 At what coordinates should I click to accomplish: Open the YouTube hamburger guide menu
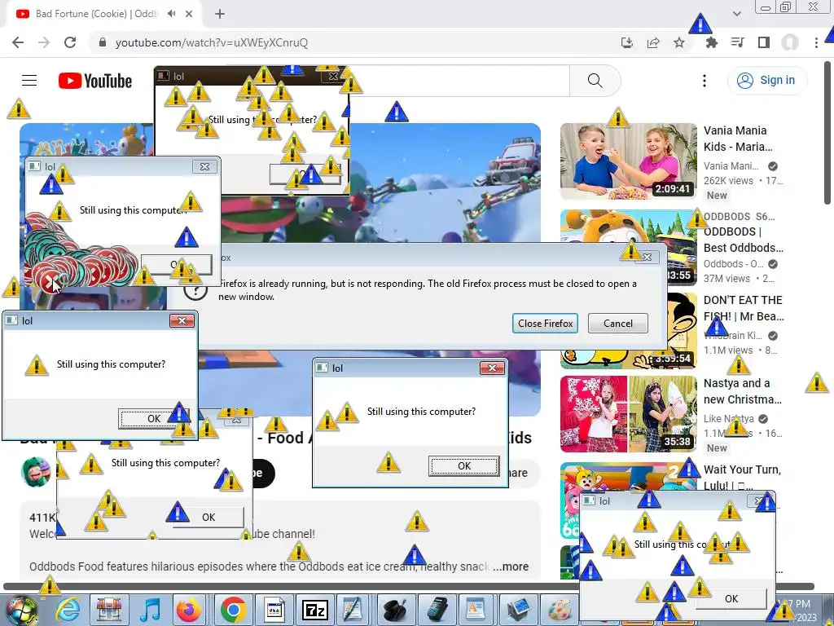point(29,81)
